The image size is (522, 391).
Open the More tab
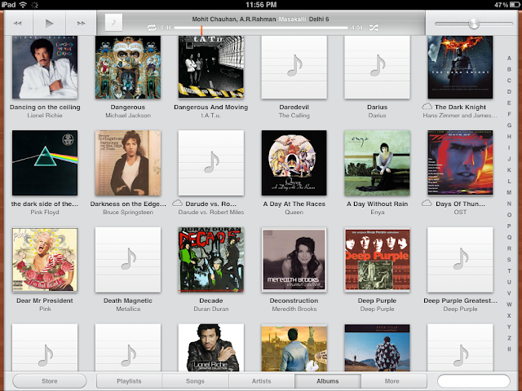point(391,381)
